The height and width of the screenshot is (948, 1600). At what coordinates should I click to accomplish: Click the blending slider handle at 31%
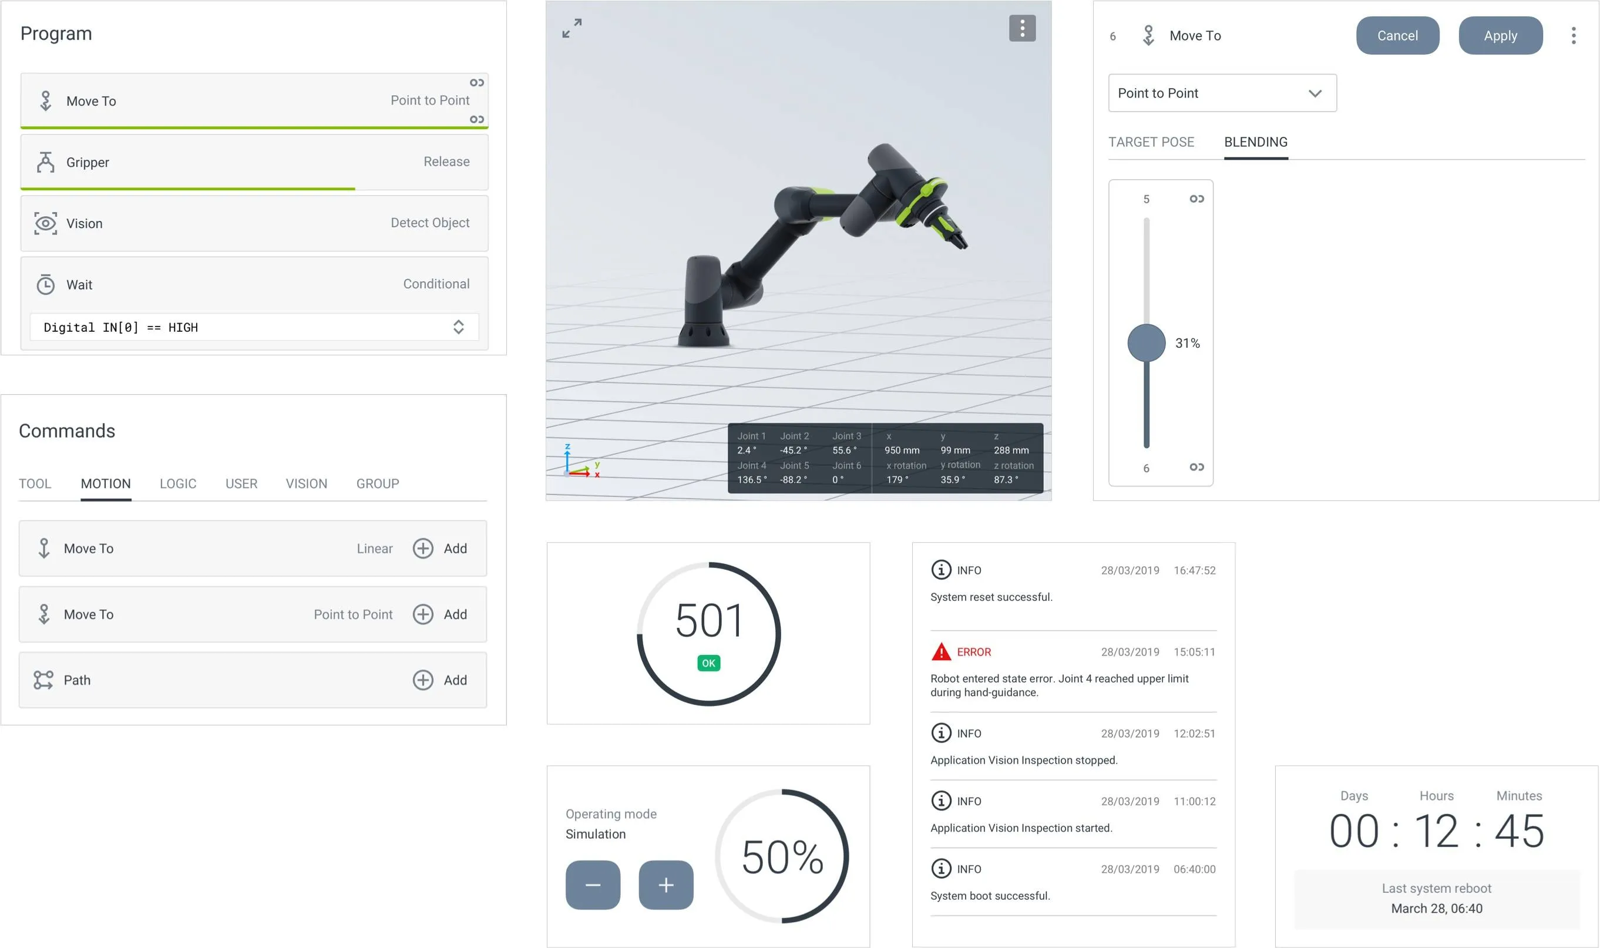(x=1147, y=343)
